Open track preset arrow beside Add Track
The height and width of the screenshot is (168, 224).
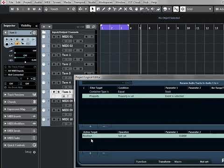[49, 27]
